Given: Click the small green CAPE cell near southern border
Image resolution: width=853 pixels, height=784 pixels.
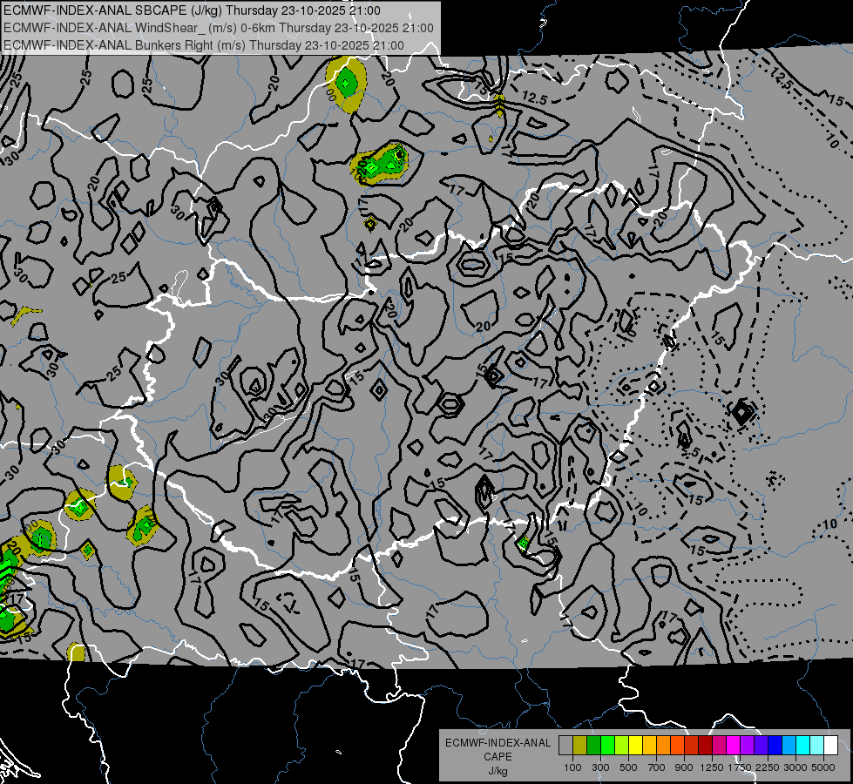Looking at the screenshot, I should [524, 543].
